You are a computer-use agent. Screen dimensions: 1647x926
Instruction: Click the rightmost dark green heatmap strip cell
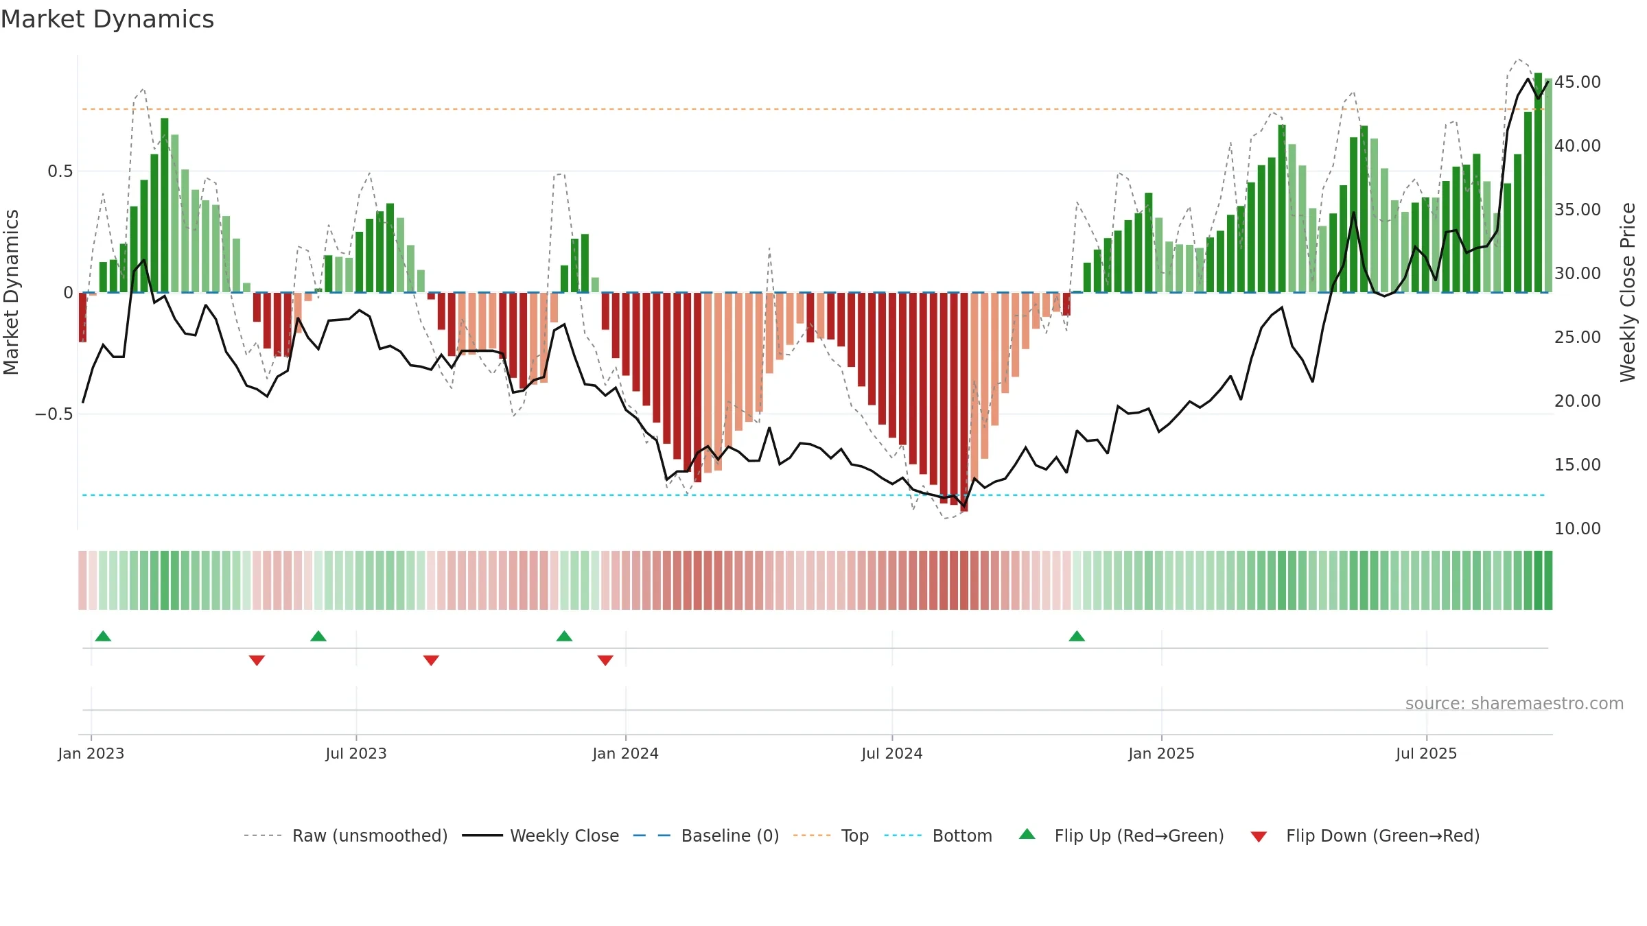(x=1548, y=580)
